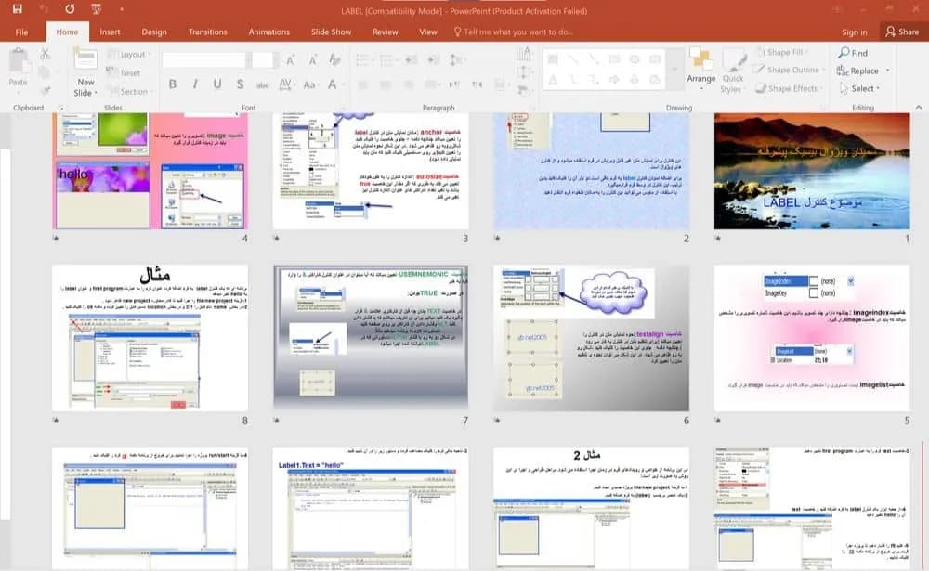Viewport: 929px width, 571px height.
Task: Click the Arrange shapes icon
Action: point(700,61)
